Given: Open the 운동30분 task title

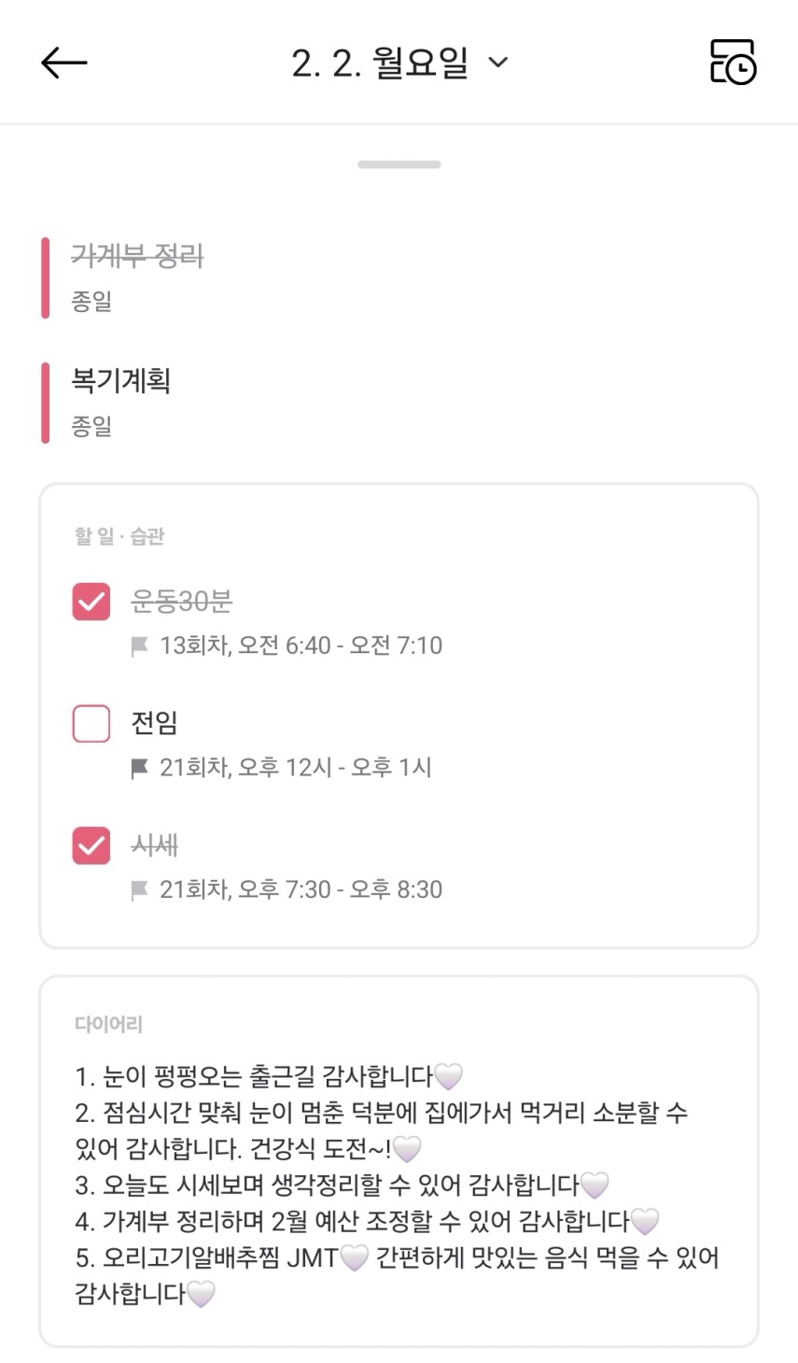Looking at the screenshot, I should click(182, 602).
